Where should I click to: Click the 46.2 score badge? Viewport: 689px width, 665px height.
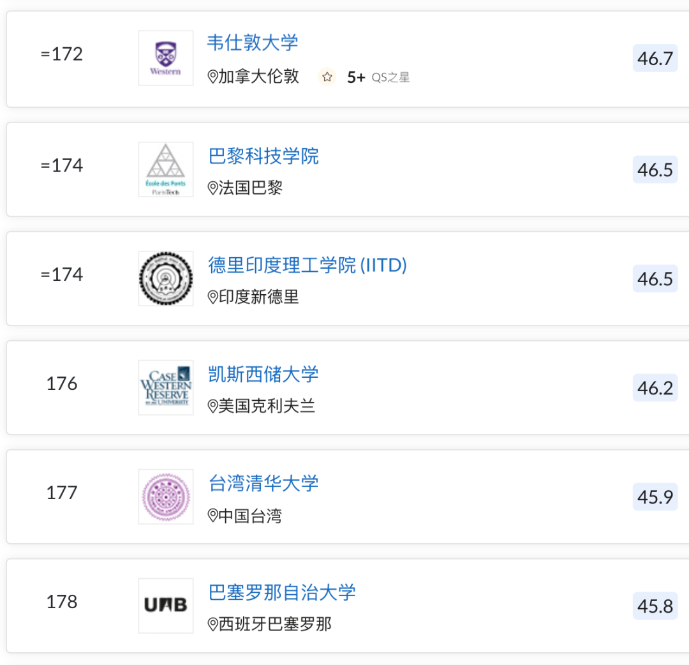pyautogui.click(x=655, y=388)
